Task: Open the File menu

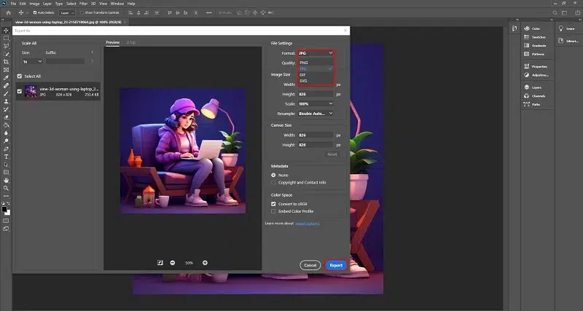Action: tap(13, 4)
